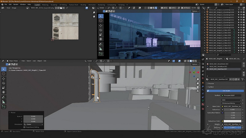Image resolution: width=246 pixels, height=138 pixels.
Task: Select the Scale tool in camera viewport
Action: [101, 35]
